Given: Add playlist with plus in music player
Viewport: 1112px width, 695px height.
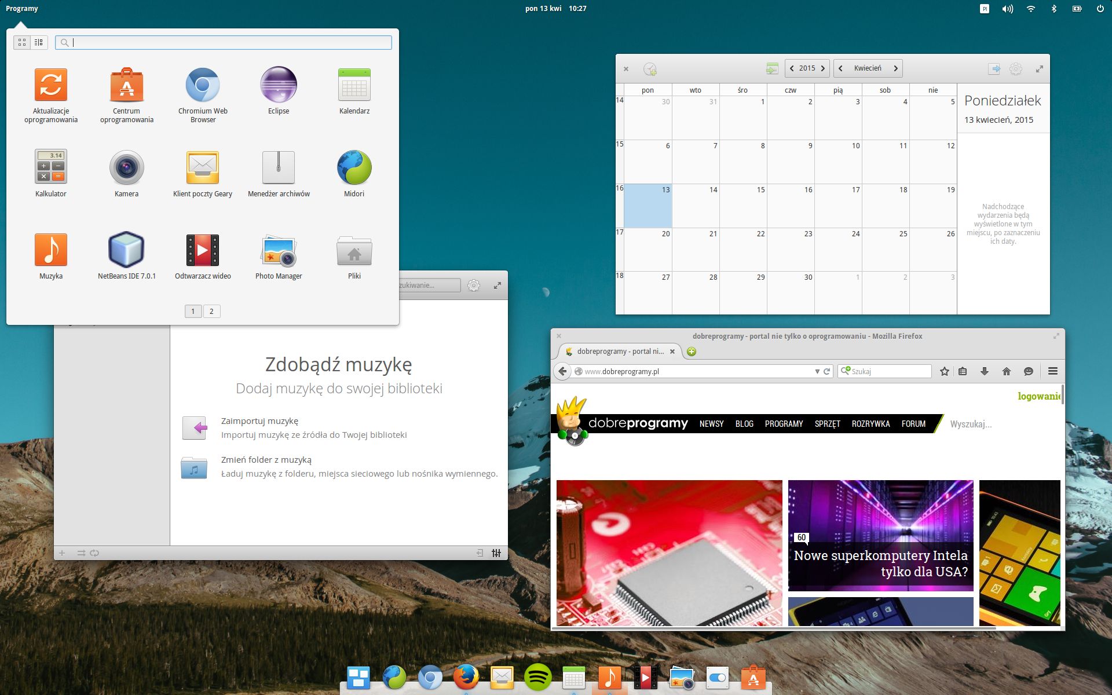Looking at the screenshot, I should tap(62, 553).
